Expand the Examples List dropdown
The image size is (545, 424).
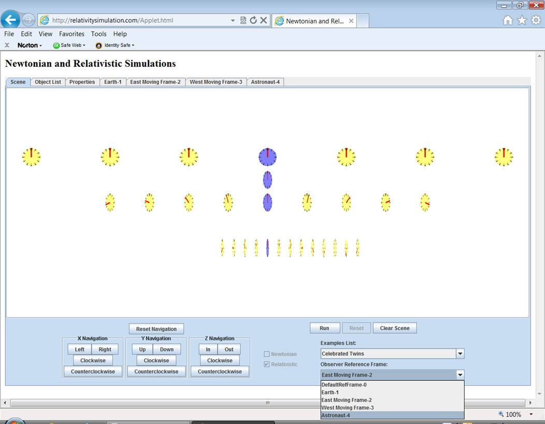pos(460,354)
